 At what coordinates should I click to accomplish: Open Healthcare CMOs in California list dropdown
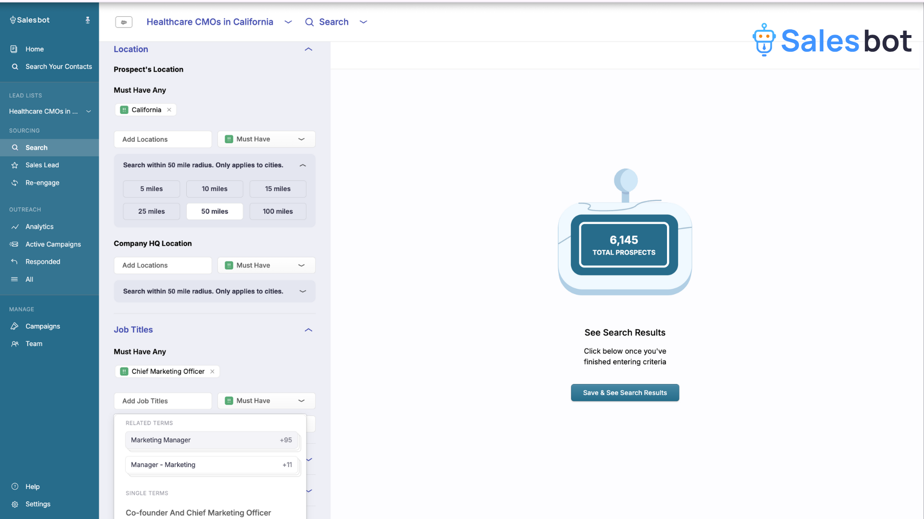click(288, 22)
